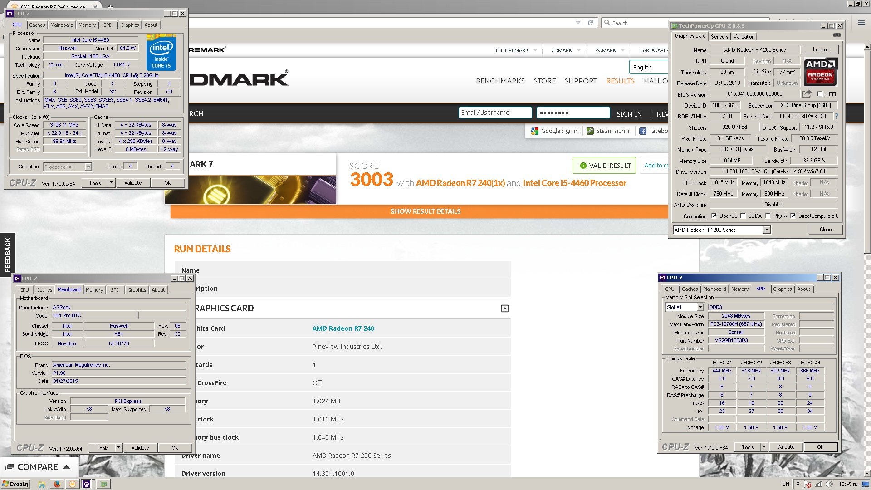This screenshot has height=490, width=871.
Task: Switch to the Validation tab in GPU-Z
Action: (744, 37)
